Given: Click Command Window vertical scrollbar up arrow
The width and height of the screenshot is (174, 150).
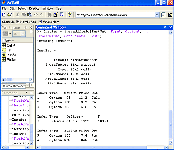Looking at the screenshot, I should [x=171, y=32].
